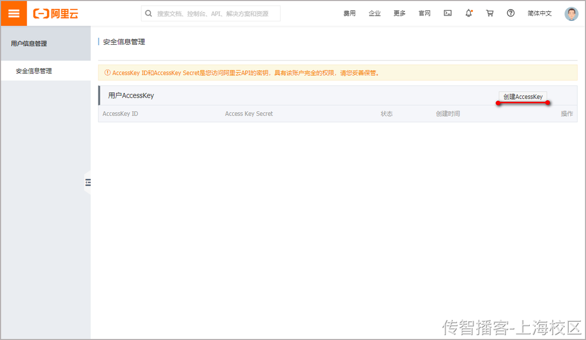Collapse the sidebar with the handle icon

[88, 182]
